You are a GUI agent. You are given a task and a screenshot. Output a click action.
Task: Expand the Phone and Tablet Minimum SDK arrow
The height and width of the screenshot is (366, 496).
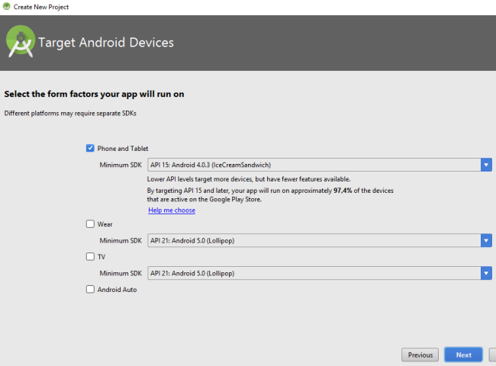[x=486, y=165]
